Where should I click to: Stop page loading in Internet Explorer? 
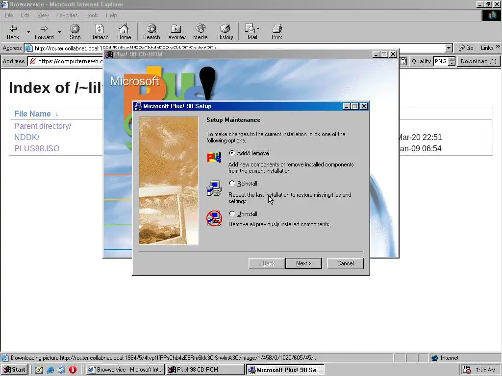tap(75, 32)
